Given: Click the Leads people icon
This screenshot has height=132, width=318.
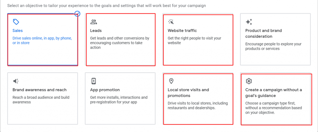Looking at the screenshot, I should click(93, 22).
